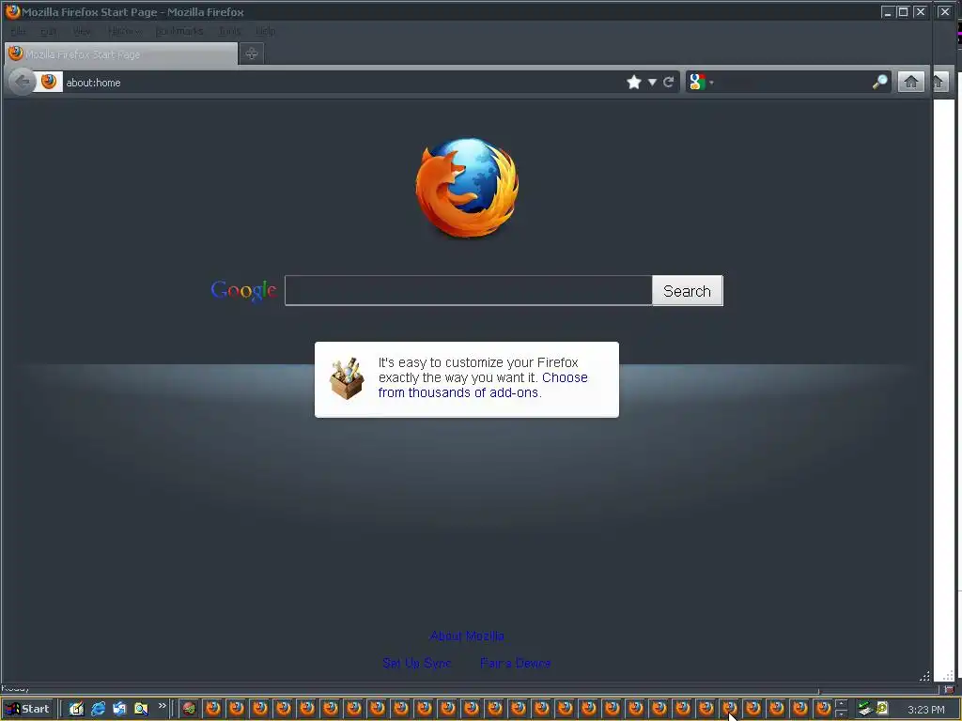Image resolution: width=962 pixels, height=721 pixels.
Task: Open the View menu
Action: pos(82,31)
